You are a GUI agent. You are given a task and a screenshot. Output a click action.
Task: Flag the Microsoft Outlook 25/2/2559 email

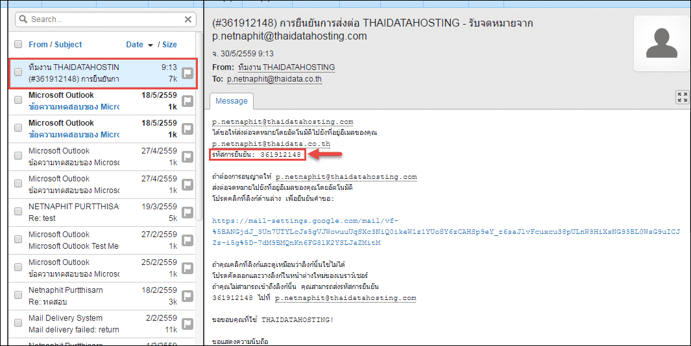[x=188, y=268]
